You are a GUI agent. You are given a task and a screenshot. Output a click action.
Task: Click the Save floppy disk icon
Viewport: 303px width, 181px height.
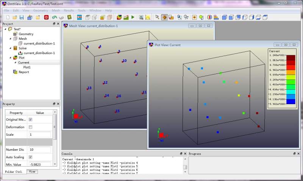pos(22,17)
